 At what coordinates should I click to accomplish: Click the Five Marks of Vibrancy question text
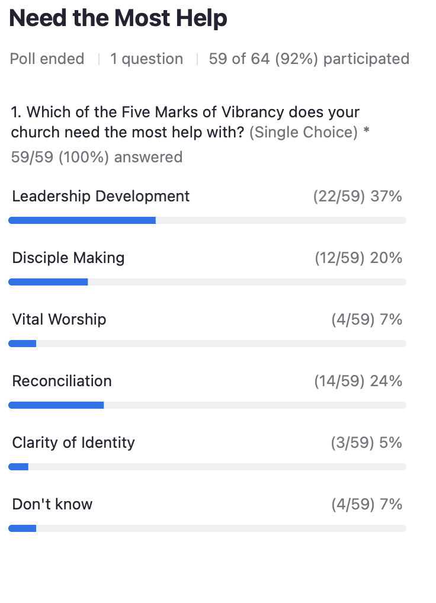point(185,121)
